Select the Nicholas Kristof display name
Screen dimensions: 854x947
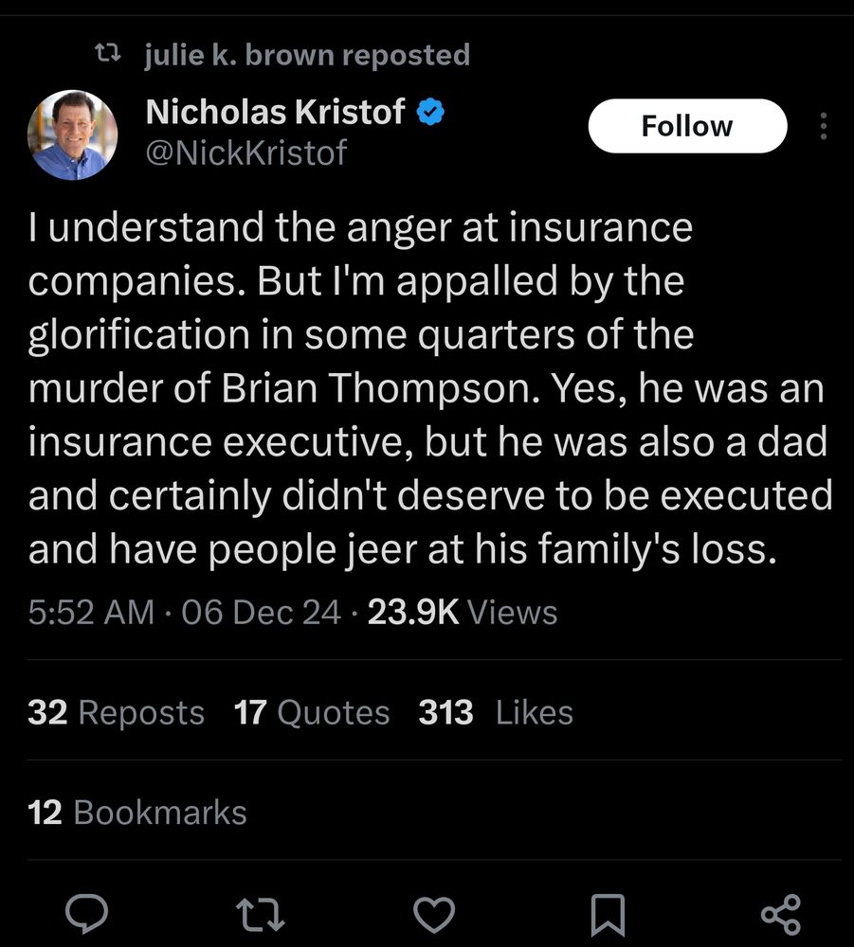click(x=276, y=111)
